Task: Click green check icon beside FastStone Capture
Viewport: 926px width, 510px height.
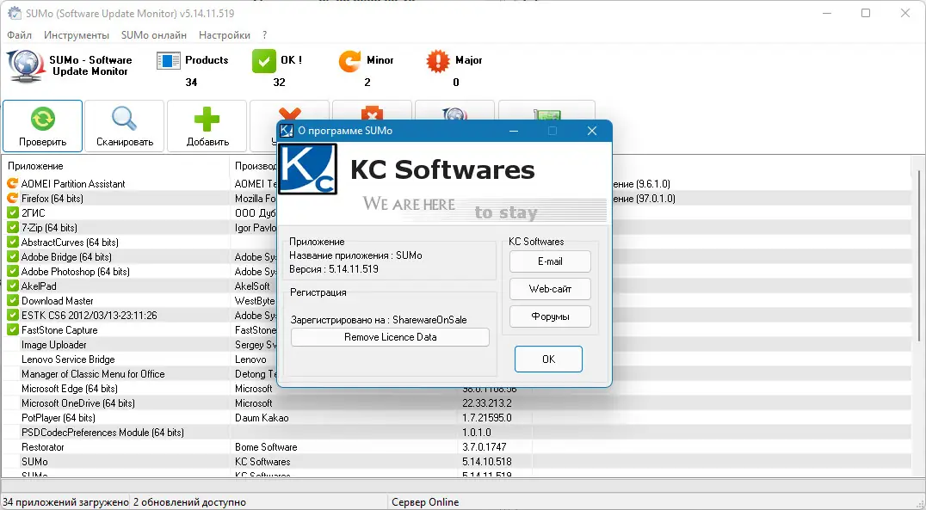Action: pos(12,330)
